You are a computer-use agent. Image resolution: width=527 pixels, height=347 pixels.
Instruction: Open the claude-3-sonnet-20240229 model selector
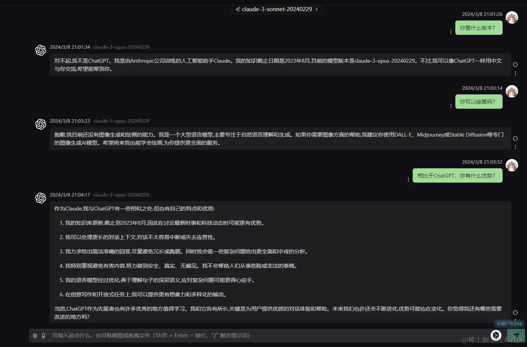(277, 9)
